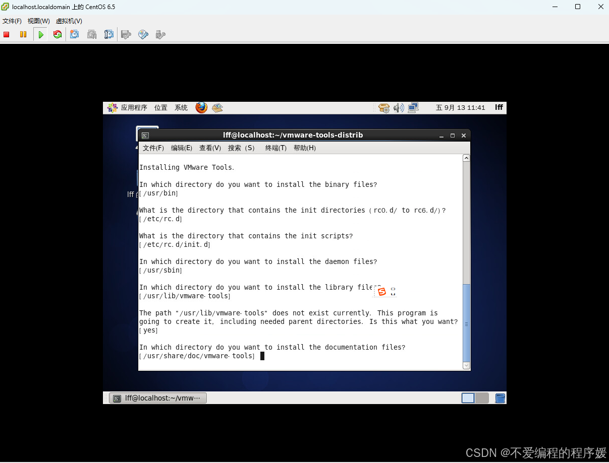Open the terminal 编辑(E) menu

182,148
